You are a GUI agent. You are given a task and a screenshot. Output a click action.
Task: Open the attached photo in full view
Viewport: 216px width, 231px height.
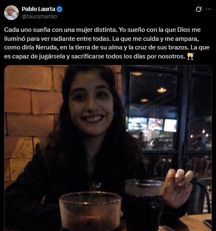coord(108,148)
